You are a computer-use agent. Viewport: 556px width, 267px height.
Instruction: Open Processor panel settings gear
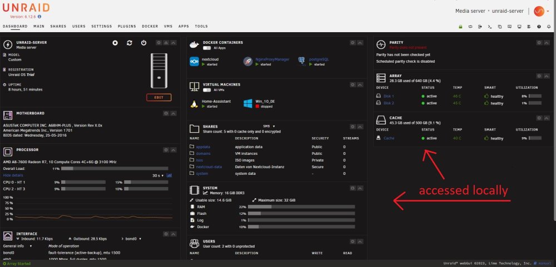[x=166, y=150]
